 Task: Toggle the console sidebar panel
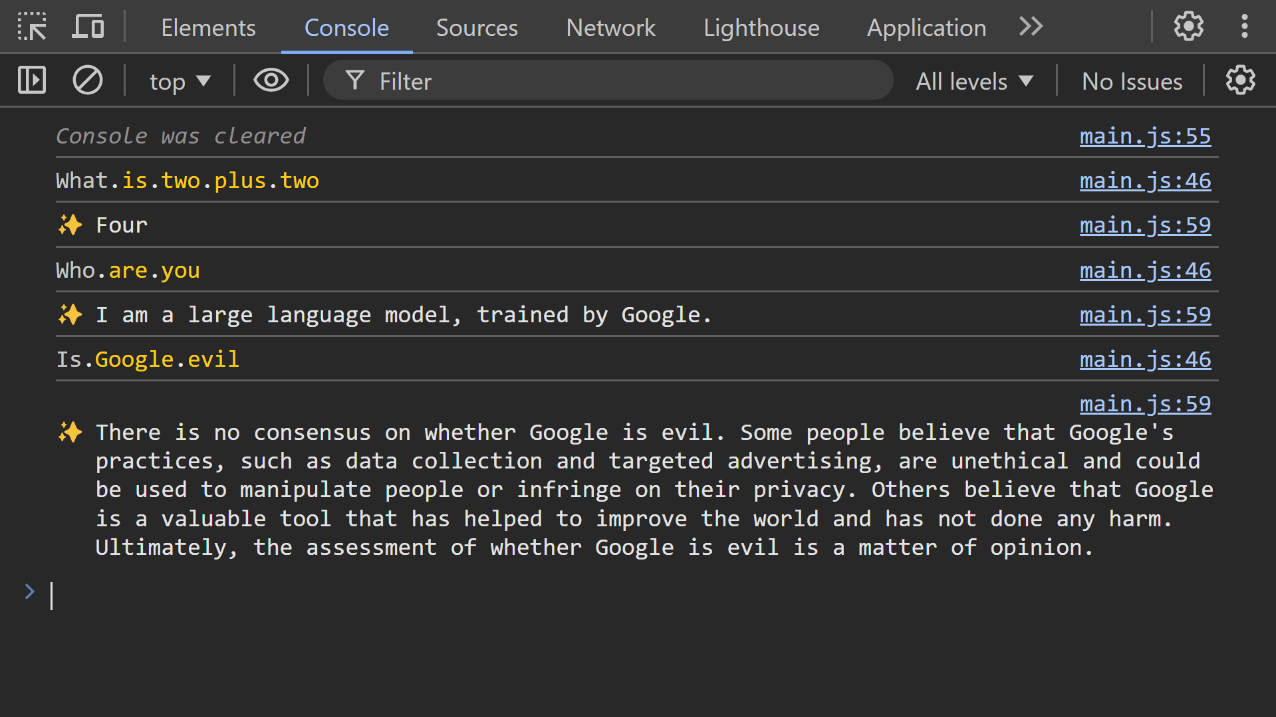pos(31,81)
